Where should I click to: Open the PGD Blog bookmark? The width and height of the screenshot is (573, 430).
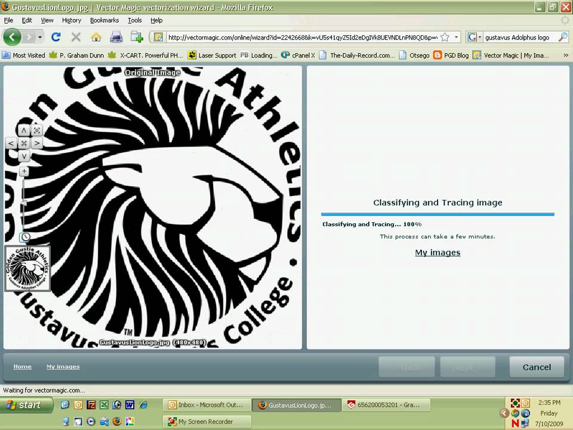pos(451,55)
